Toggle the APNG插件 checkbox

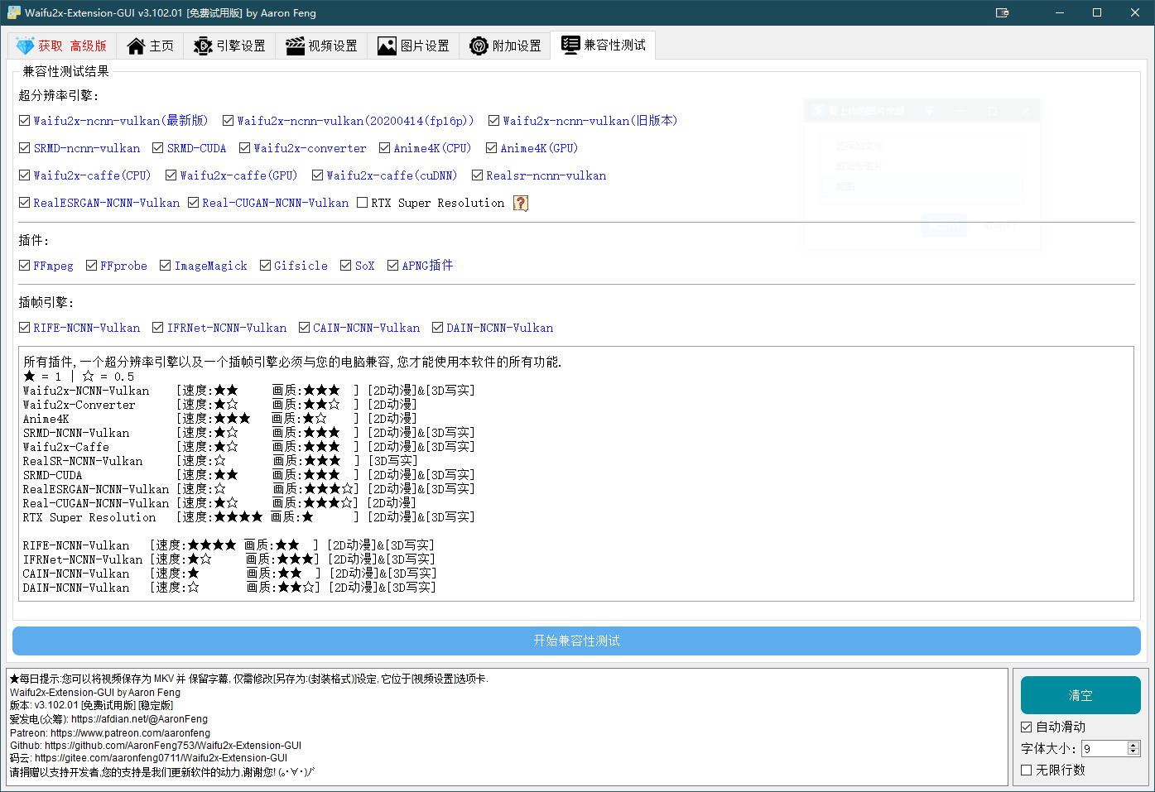pos(393,266)
